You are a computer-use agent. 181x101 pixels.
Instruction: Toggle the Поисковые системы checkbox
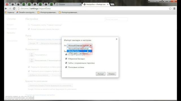click(x=66, y=67)
